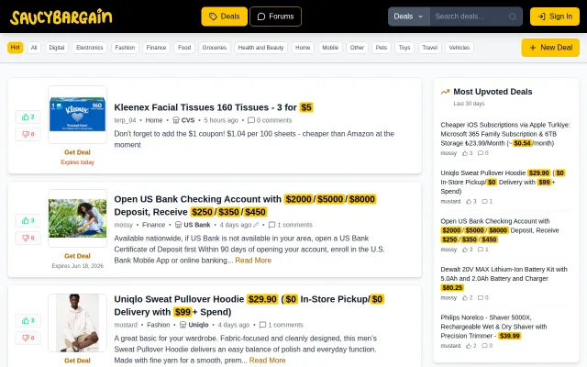Screen dimensions: 587x367
Task: Open the Uniqlo hoodie thumbnail image
Action: pyautogui.click(x=77, y=323)
